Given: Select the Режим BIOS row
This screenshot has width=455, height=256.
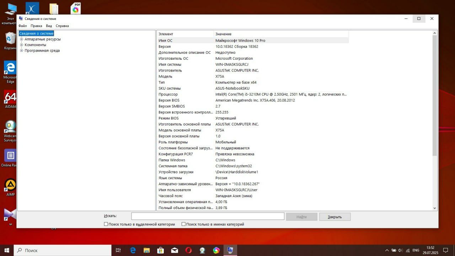Looking at the screenshot, I should click(253, 118).
